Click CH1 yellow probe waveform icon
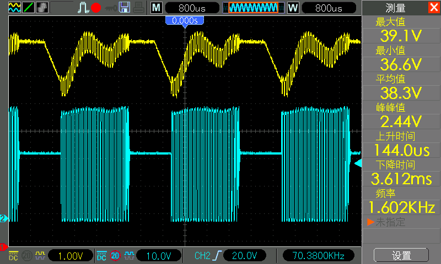 pyautogui.click(x=40, y=256)
